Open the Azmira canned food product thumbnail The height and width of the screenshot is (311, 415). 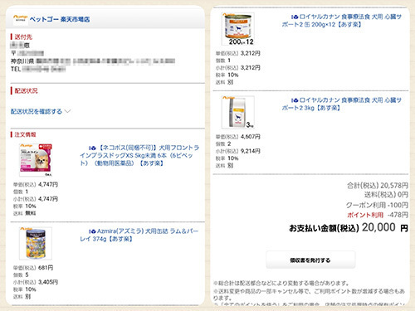pyautogui.click(x=36, y=244)
